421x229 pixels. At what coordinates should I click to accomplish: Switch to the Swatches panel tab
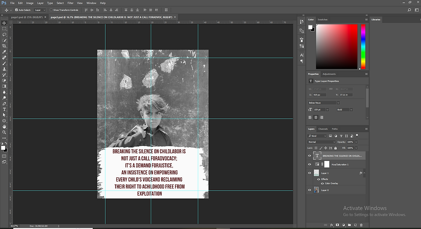[322, 19]
